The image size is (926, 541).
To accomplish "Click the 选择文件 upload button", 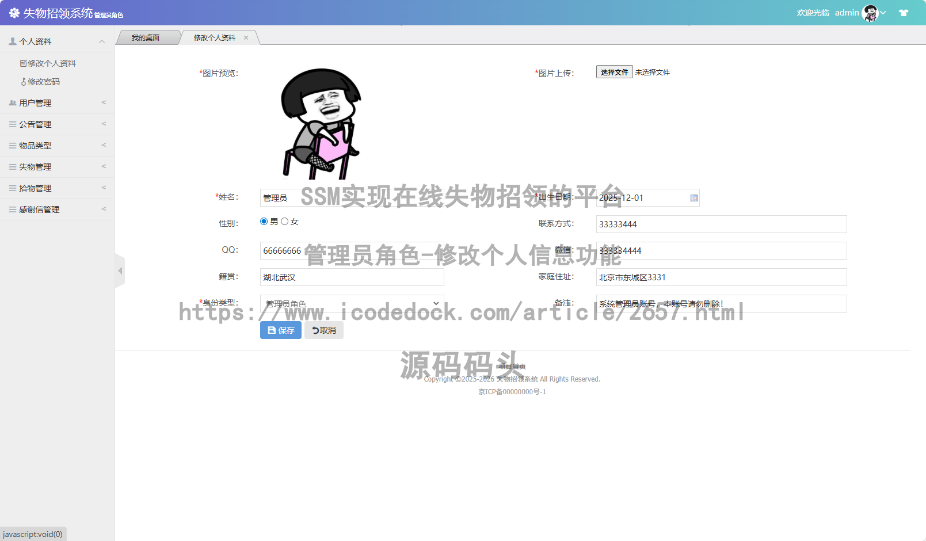I will tap(613, 71).
